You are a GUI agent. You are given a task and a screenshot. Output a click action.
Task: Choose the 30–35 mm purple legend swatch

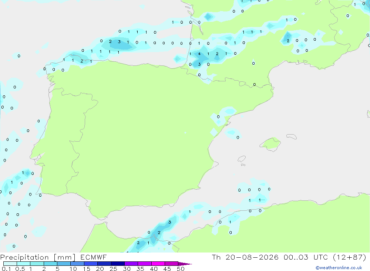[131, 264]
